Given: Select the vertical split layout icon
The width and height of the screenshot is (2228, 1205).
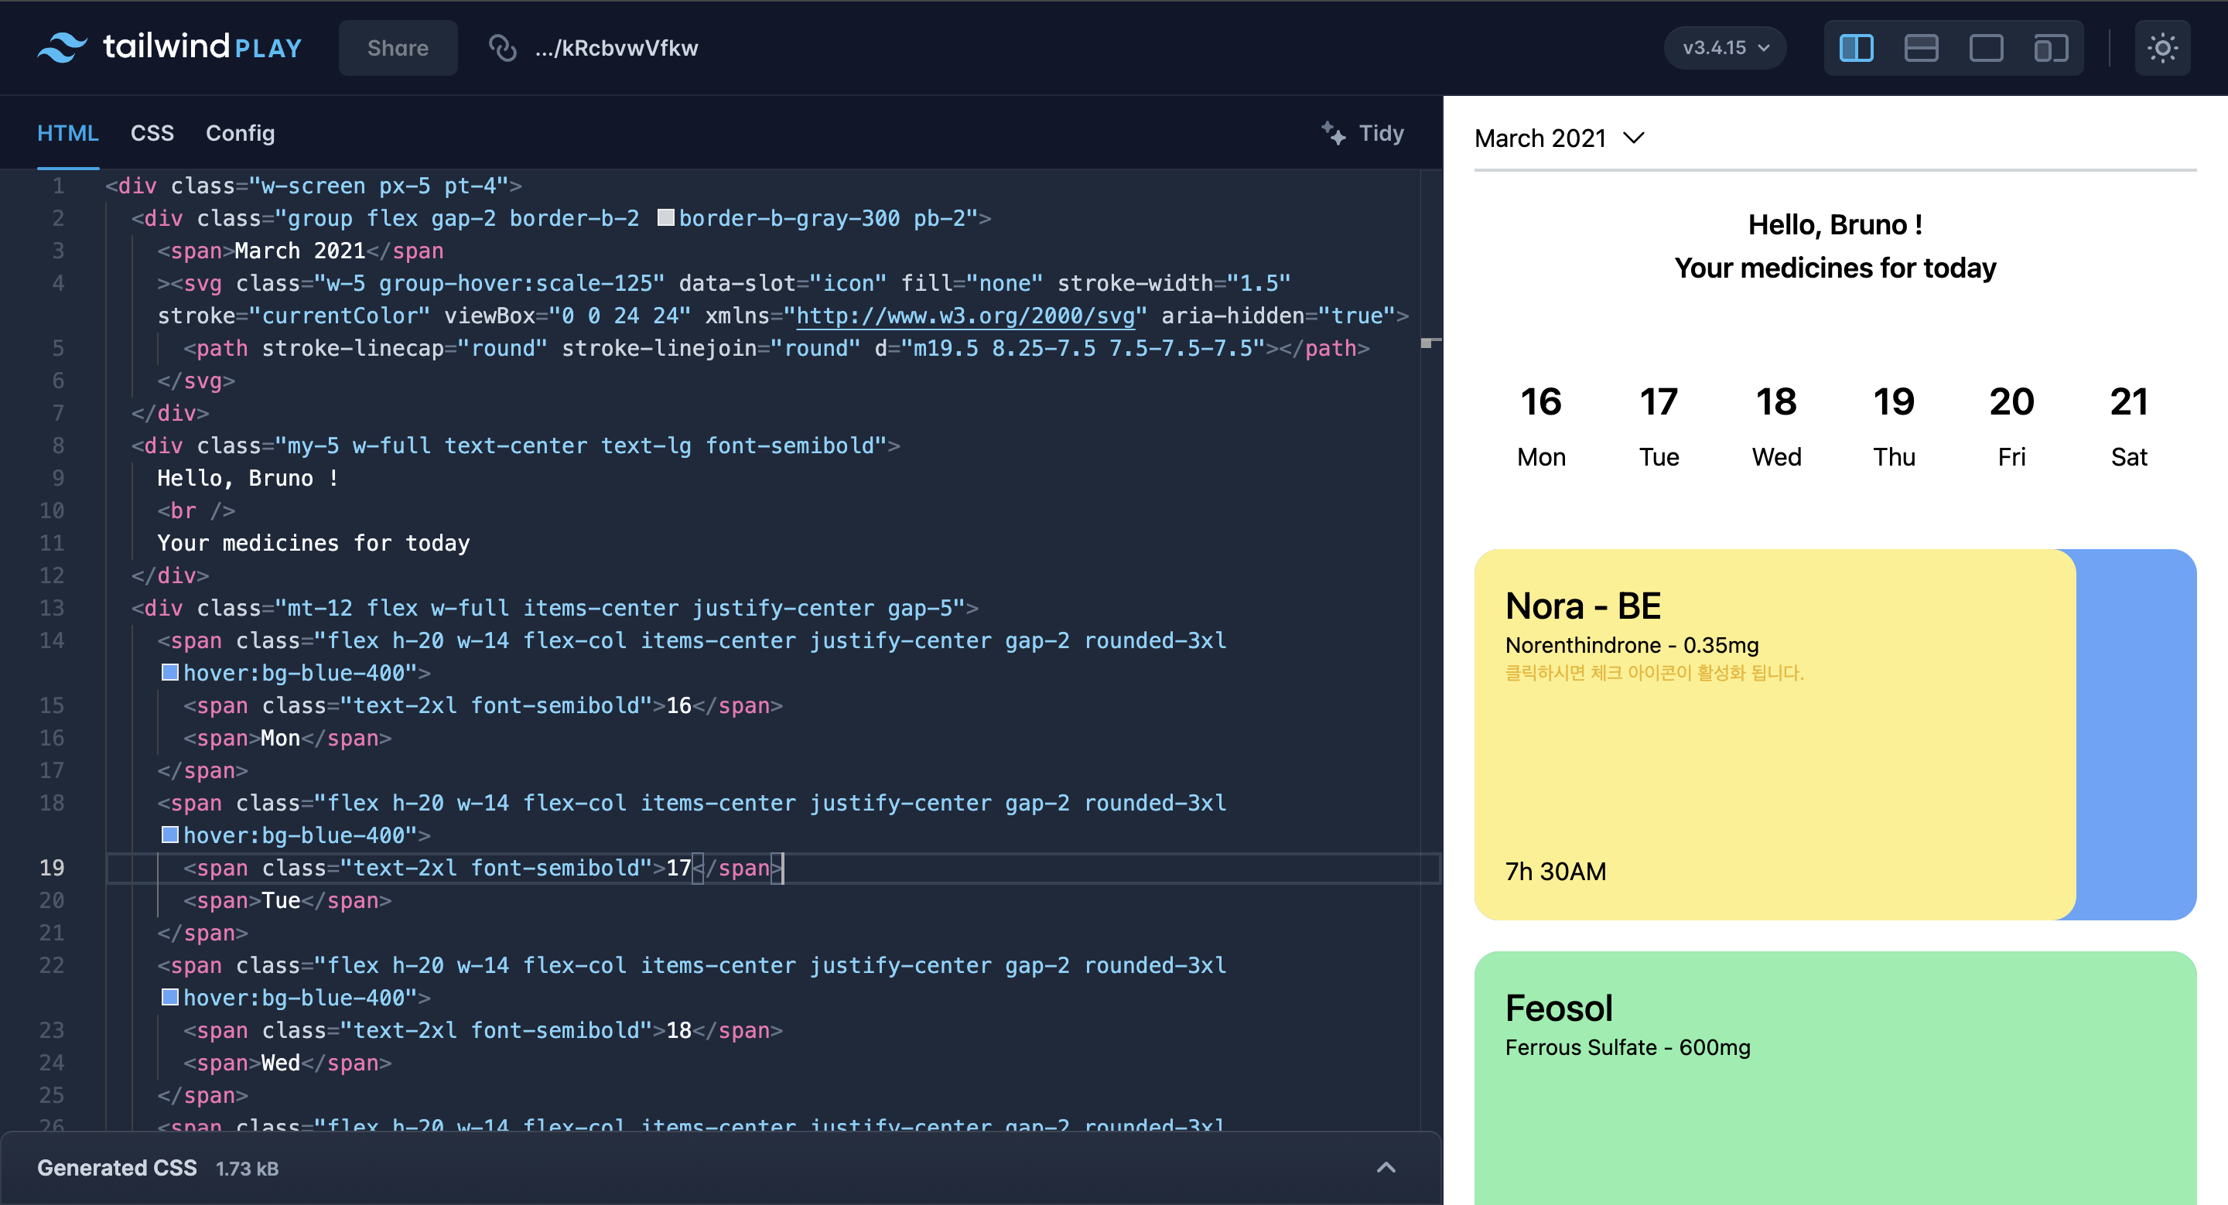Looking at the screenshot, I should (1856, 47).
